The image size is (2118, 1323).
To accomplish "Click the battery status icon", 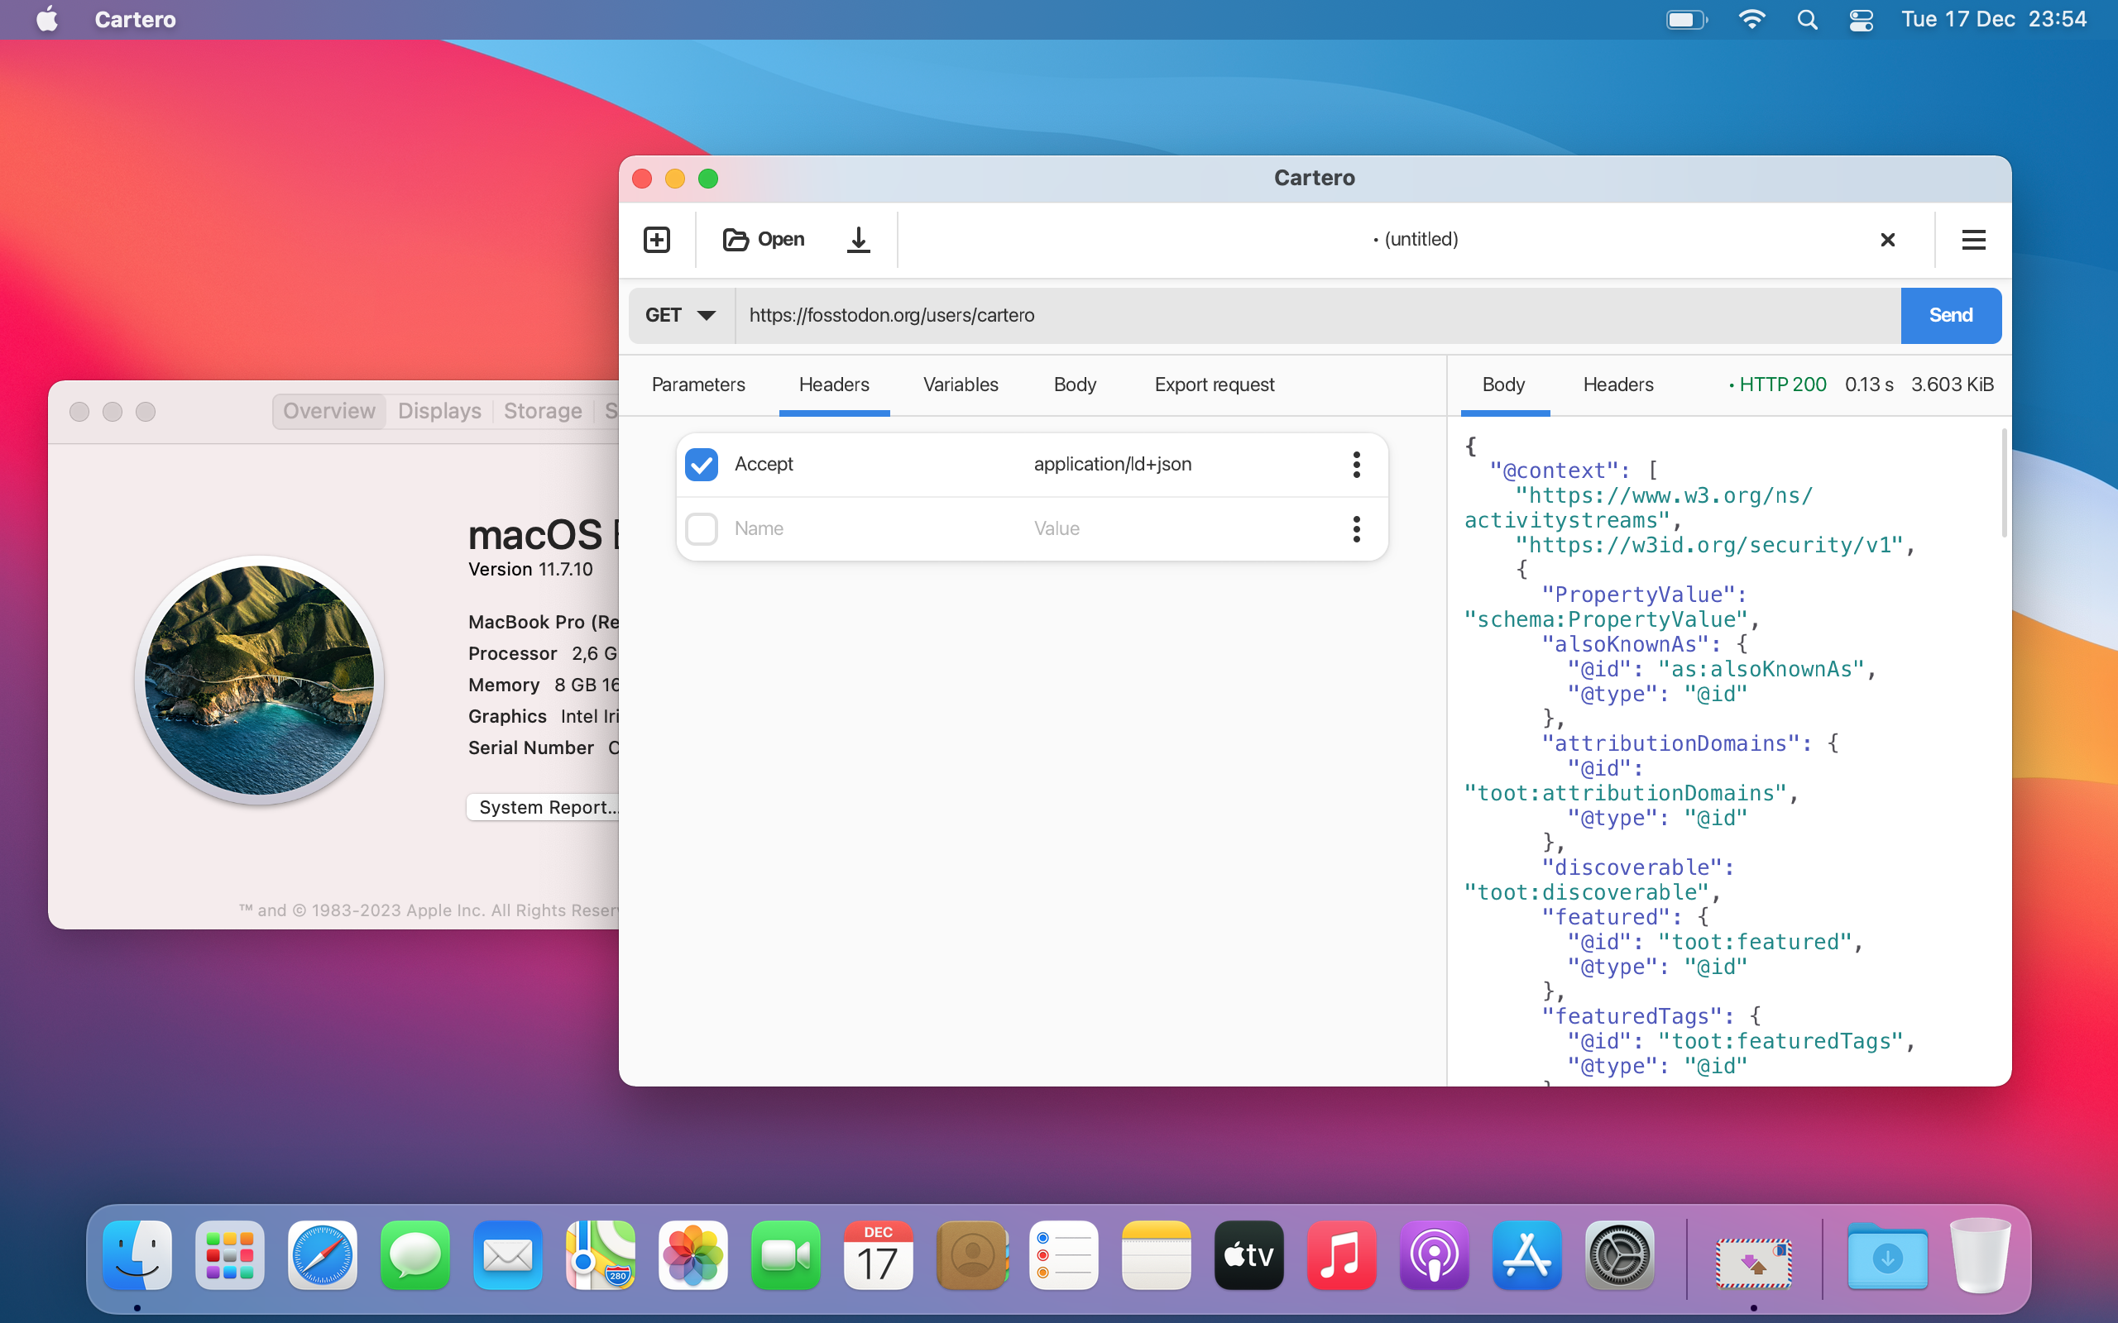I will coord(1686,19).
